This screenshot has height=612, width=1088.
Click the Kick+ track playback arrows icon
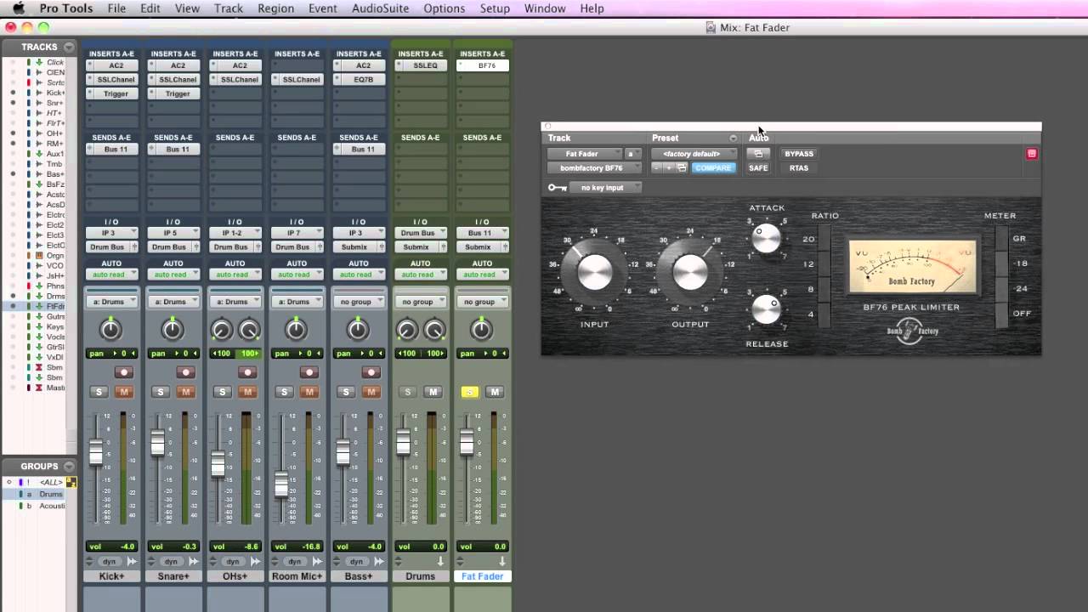(x=132, y=561)
